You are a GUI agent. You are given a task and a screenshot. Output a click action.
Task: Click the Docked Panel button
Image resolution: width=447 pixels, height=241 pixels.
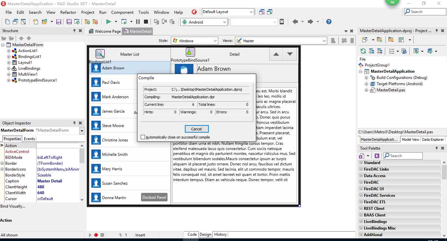(x=154, y=197)
